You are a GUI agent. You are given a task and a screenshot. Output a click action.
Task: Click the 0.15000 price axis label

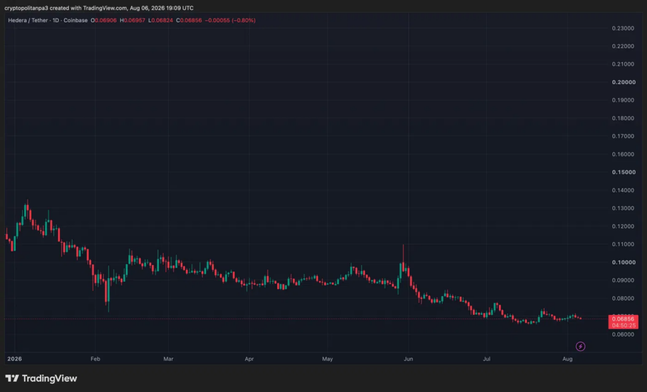click(x=624, y=172)
